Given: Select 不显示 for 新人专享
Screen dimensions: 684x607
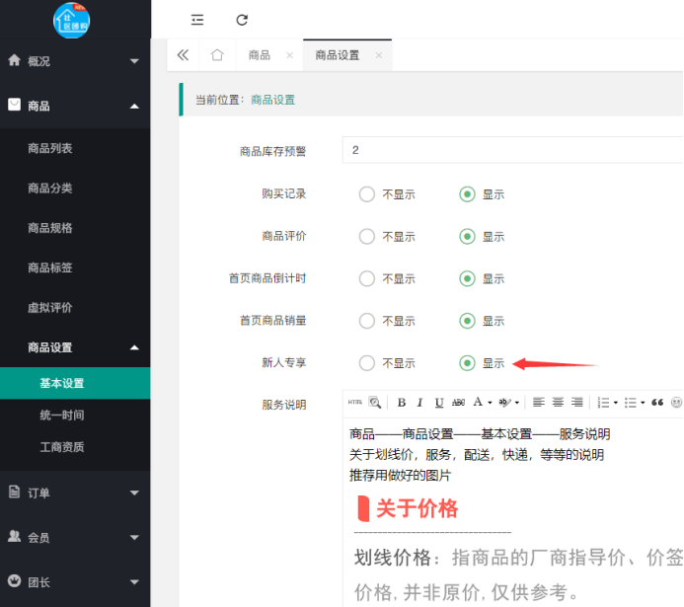Looking at the screenshot, I should 367,363.
